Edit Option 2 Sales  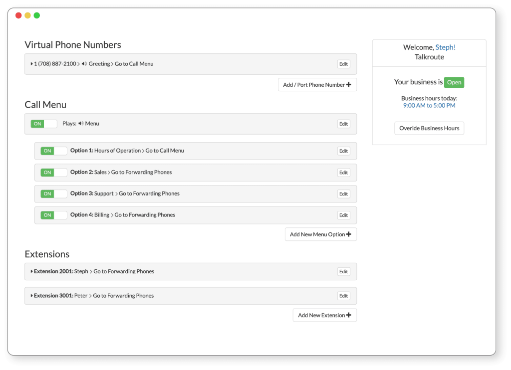coord(343,173)
